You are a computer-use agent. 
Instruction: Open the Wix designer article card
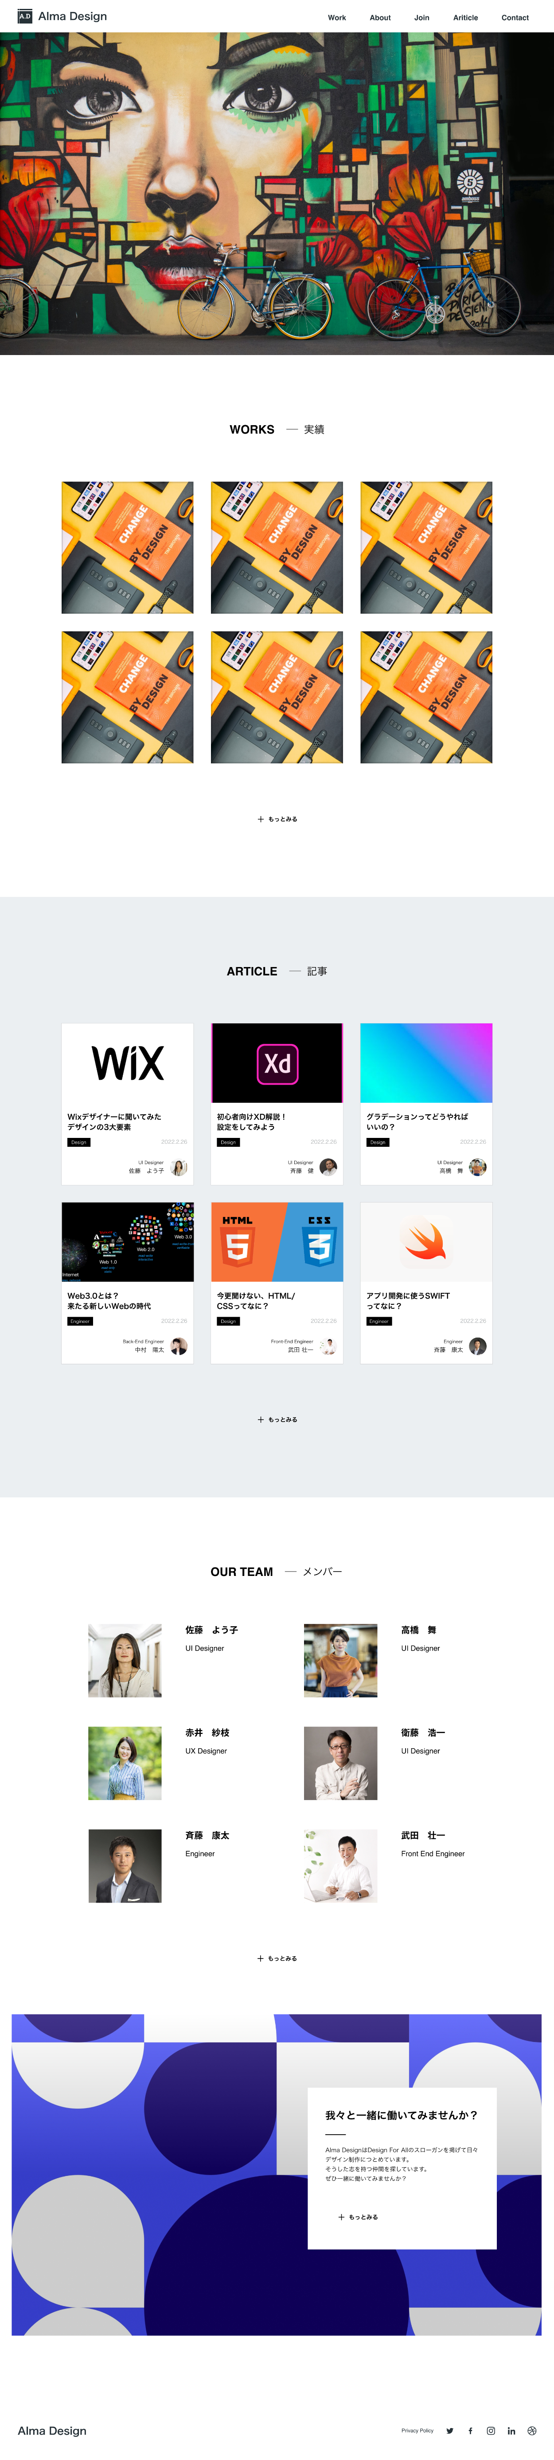128,1104
